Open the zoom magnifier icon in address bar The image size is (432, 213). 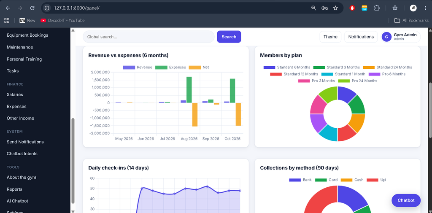[x=313, y=8]
